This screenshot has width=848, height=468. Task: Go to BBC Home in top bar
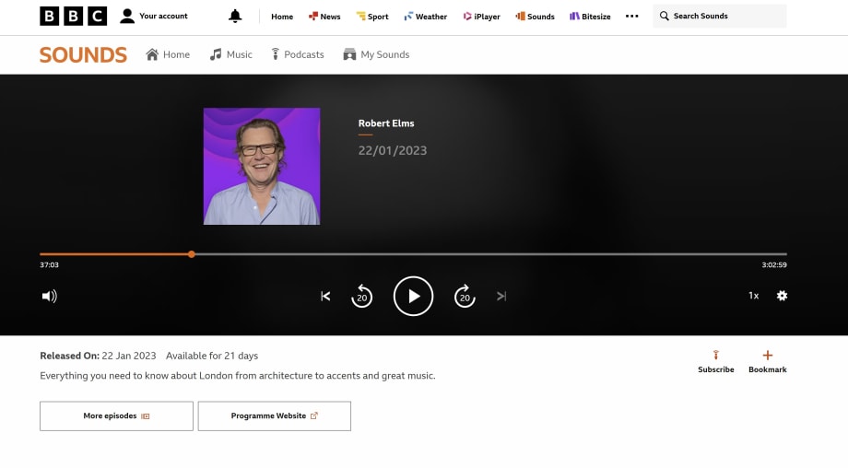pos(282,17)
